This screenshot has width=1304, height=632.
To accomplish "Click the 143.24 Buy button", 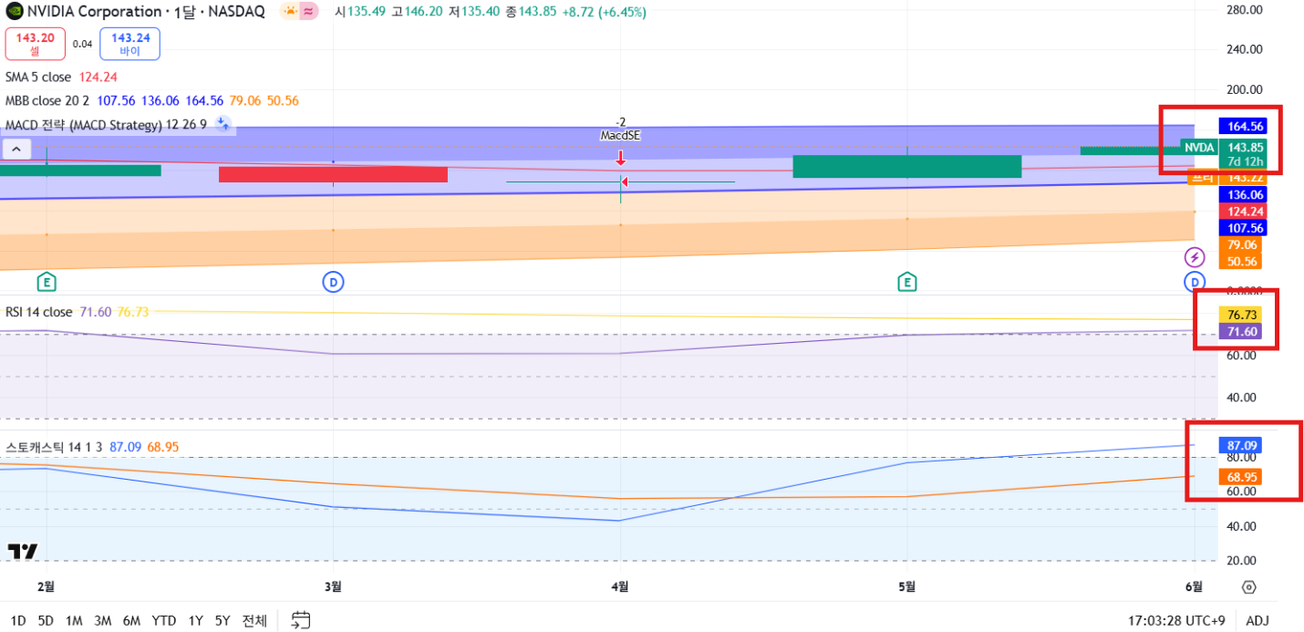I will (x=129, y=44).
